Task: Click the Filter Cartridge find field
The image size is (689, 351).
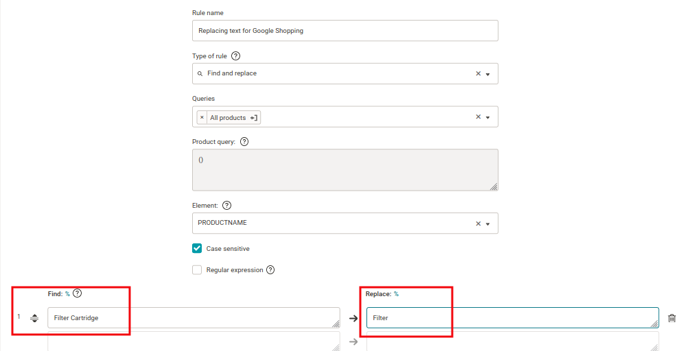Action: coord(194,318)
